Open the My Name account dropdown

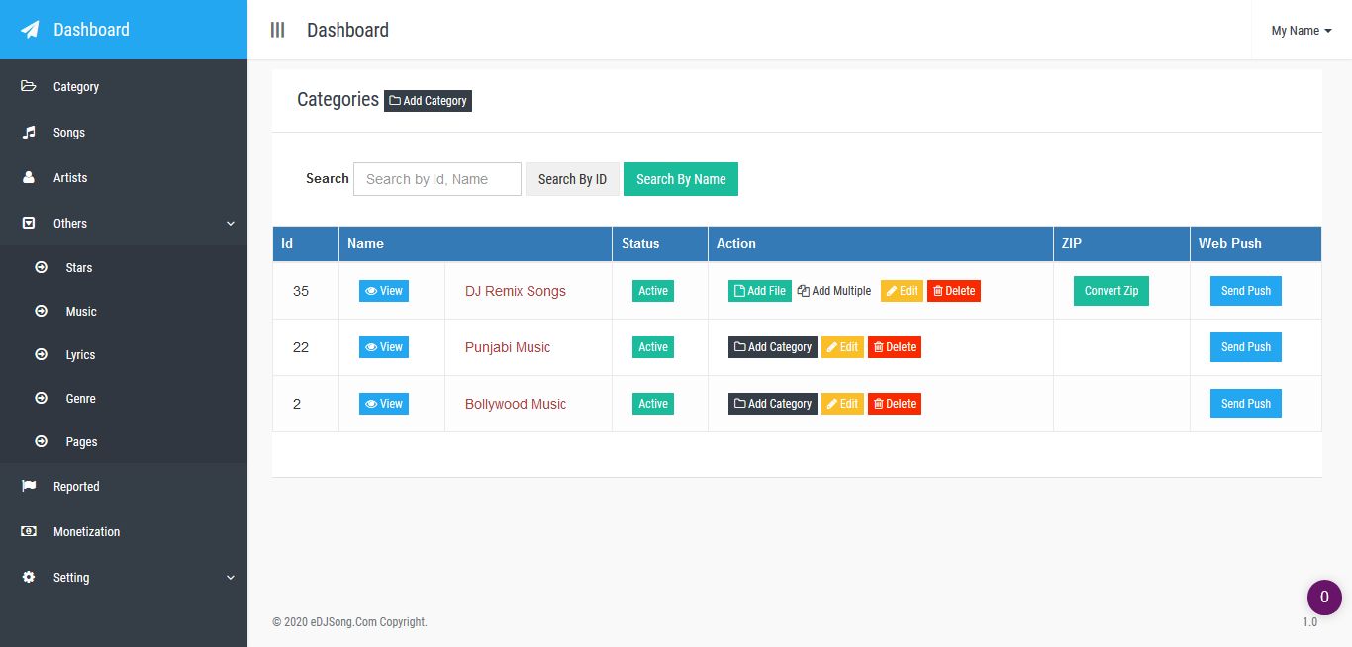point(1302,31)
